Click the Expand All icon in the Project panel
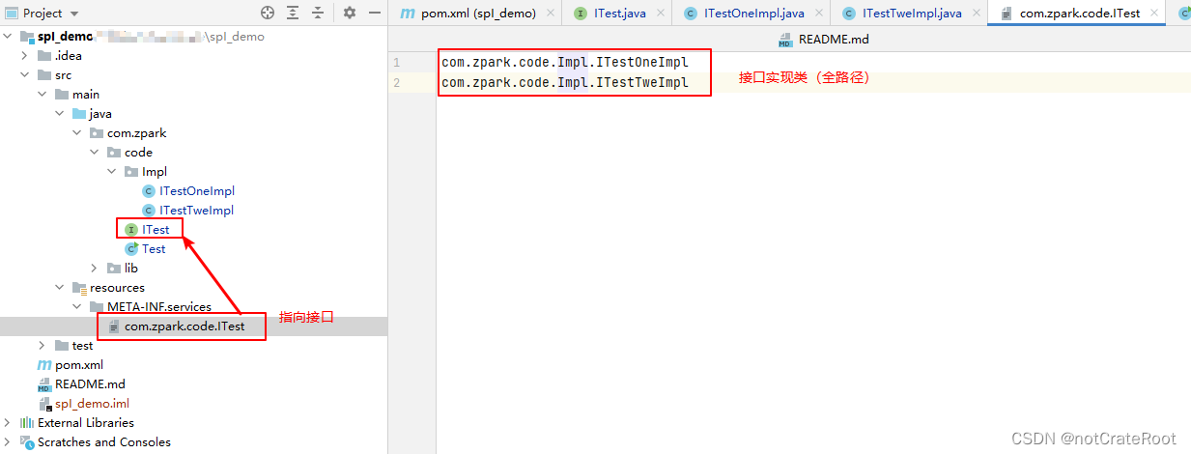This screenshot has width=1191, height=454. click(x=293, y=13)
